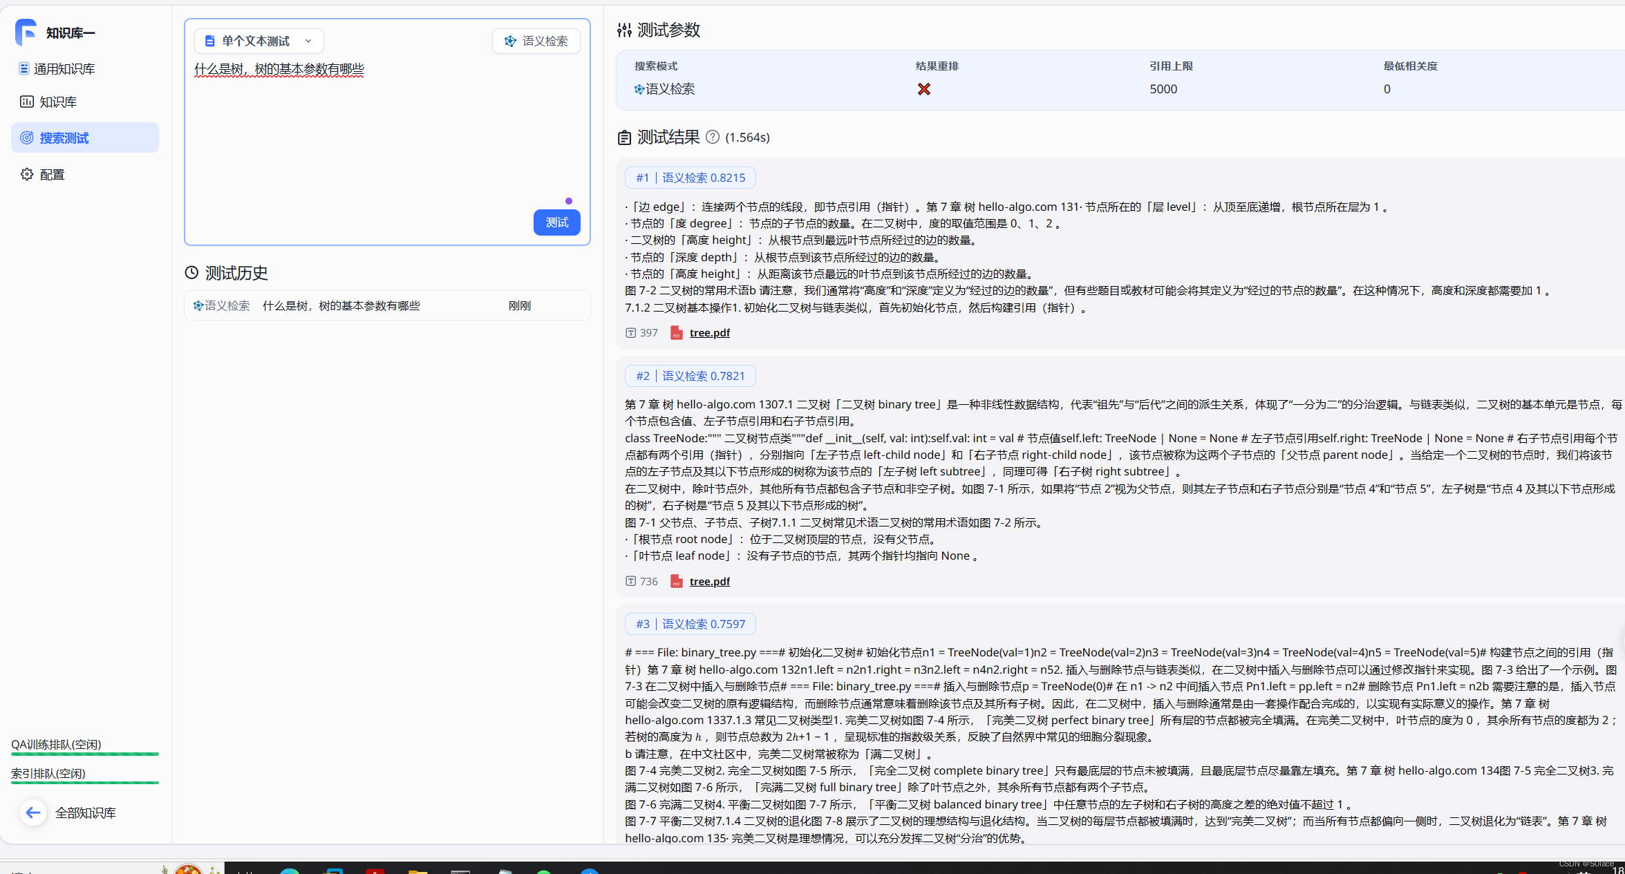Screen dimensions: 1625x874
Task: Click the blue 测试 button
Action: [x=557, y=222]
